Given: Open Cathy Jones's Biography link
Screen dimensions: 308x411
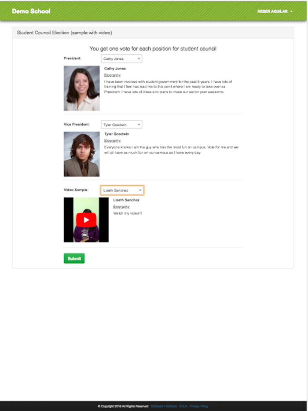Looking at the screenshot, I should (x=113, y=75).
